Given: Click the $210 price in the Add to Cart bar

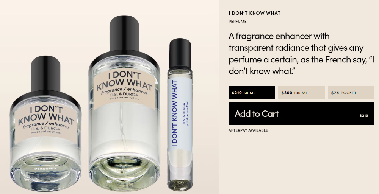Looking at the screenshot, I should [364, 116].
